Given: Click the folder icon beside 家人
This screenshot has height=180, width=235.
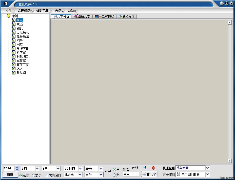Looking at the screenshot, I should [x=13, y=20].
